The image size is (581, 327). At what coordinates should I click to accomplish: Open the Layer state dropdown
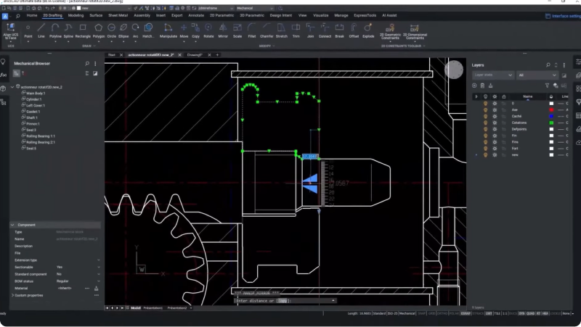tap(493, 75)
